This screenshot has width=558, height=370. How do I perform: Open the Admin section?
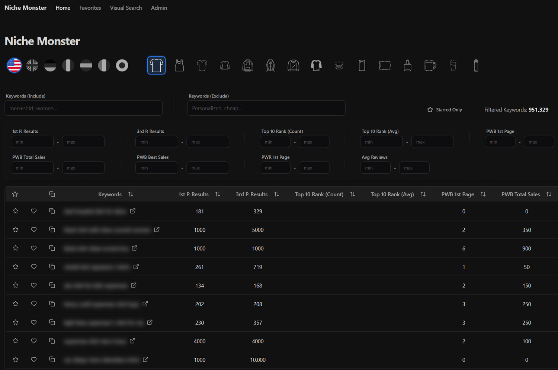(159, 8)
